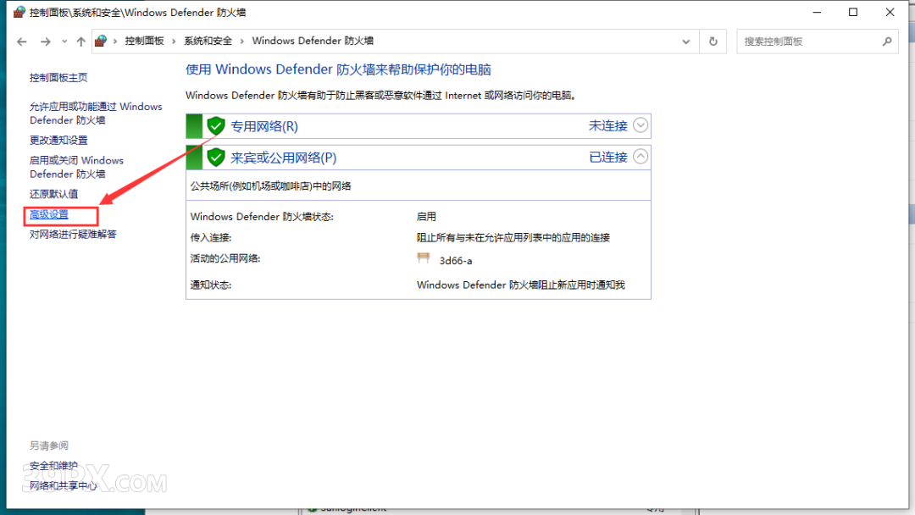Image resolution: width=915 pixels, height=515 pixels.
Task: Click the up-one-level arrow
Action: pyautogui.click(x=80, y=42)
